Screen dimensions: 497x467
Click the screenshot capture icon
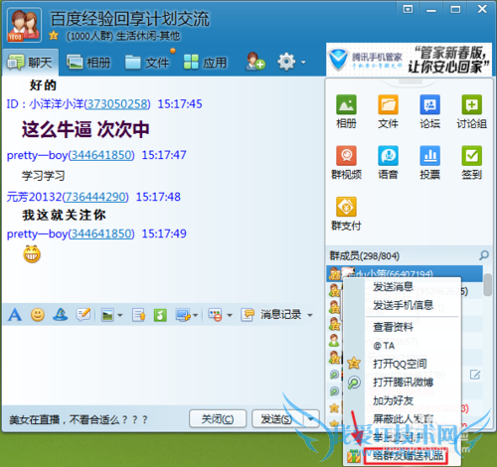(x=183, y=315)
